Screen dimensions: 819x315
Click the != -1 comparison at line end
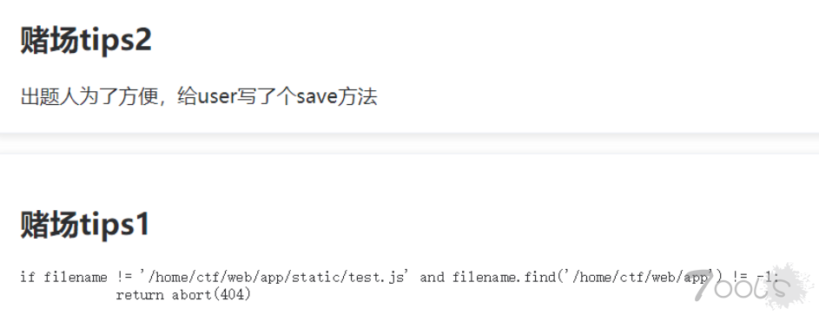(754, 277)
